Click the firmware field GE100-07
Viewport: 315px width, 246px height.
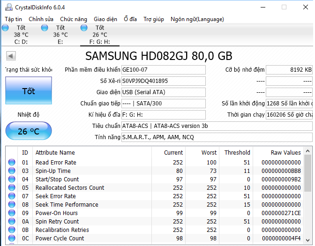[x=163, y=70]
